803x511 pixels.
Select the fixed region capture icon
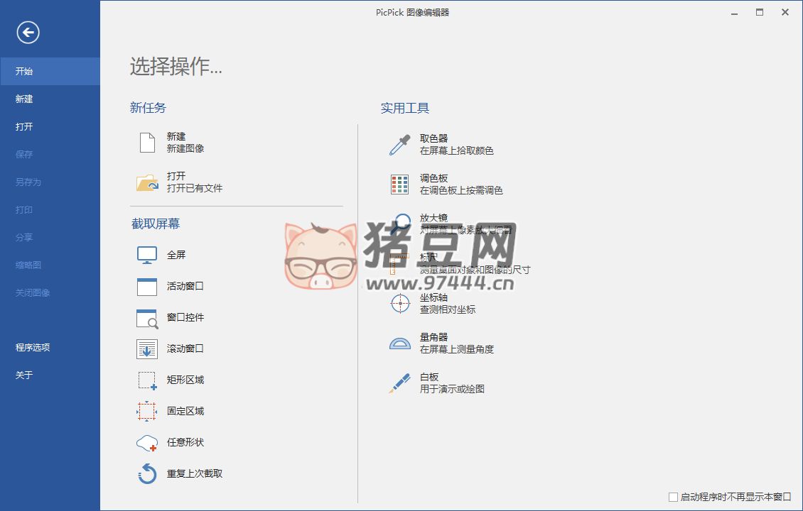pos(147,411)
